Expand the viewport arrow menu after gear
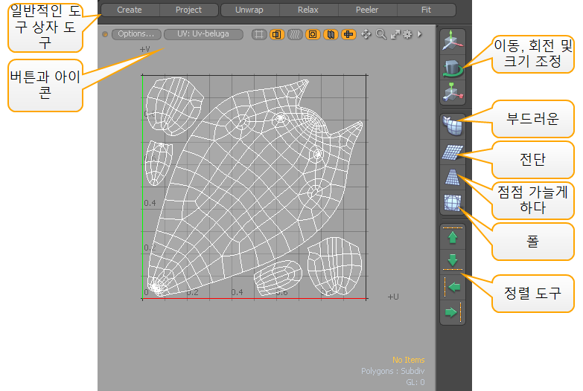Screen dimensions: 583x391 point(419,34)
